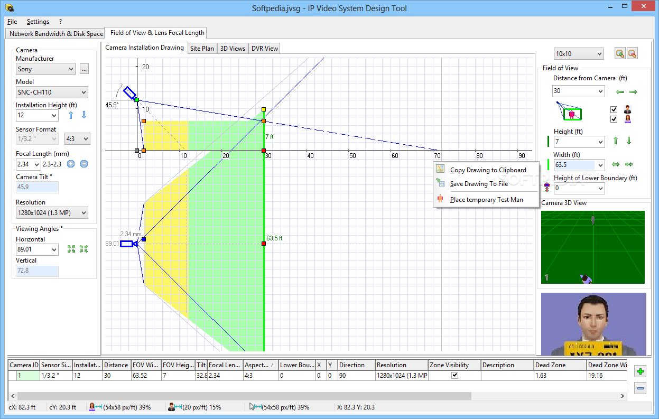659x419 pixels.
Task: Click the man license plate preview image
Action: click(x=593, y=324)
